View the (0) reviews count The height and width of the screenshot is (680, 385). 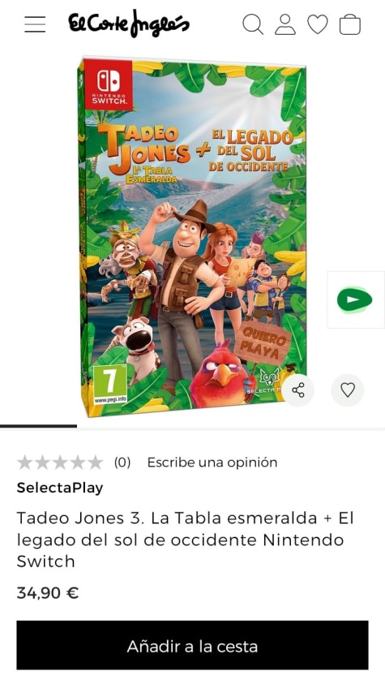(x=122, y=463)
